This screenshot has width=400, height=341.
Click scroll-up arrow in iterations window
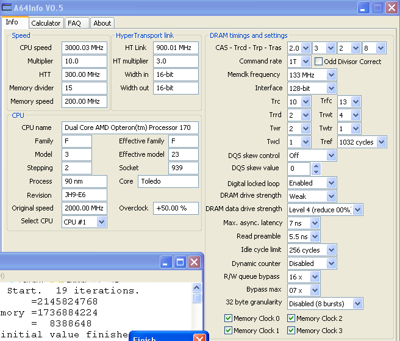click(x=197, y=288)
